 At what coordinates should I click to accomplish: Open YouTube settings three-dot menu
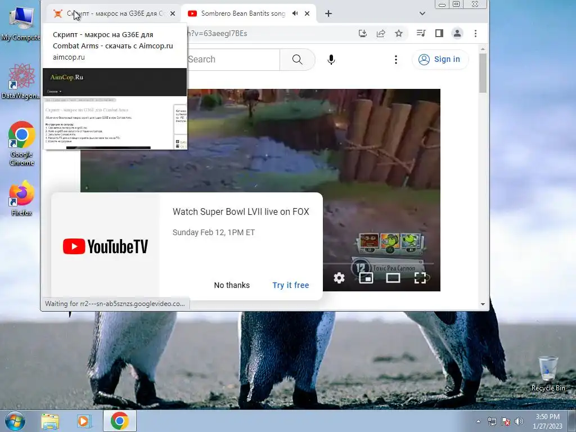pyautogui.click(x=395, y=60)
